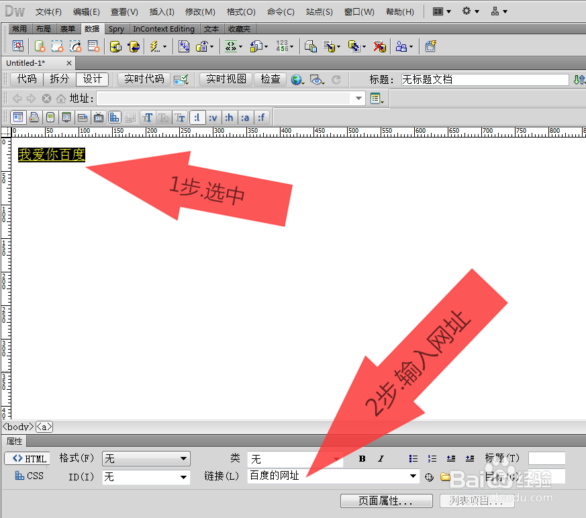This screenshot has height=518, width=586.
Task: Switch to the Spry insert tab
Action: tap(116, 29)
